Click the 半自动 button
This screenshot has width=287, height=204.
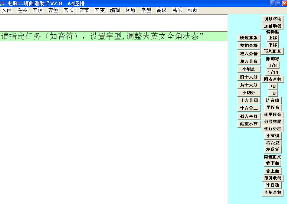pos(273,186)
